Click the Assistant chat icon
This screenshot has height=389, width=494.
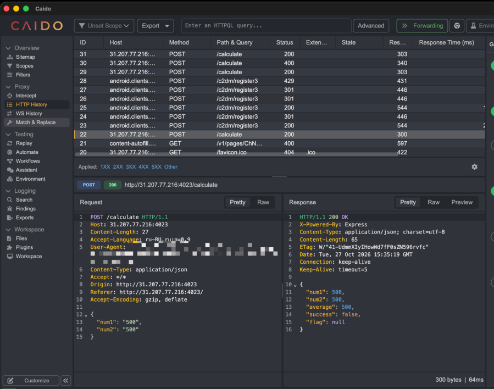[10, 170]
